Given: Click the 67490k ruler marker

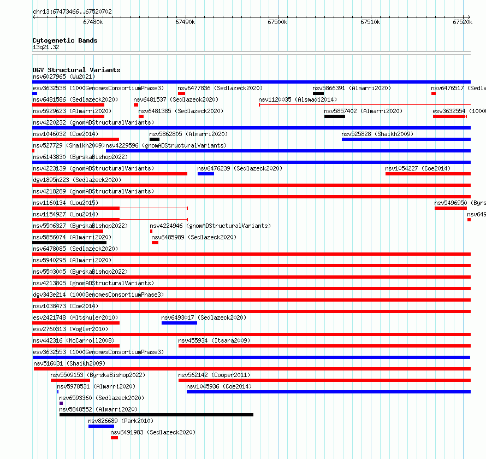Looking at the screenshot, I should click(185, 22).
